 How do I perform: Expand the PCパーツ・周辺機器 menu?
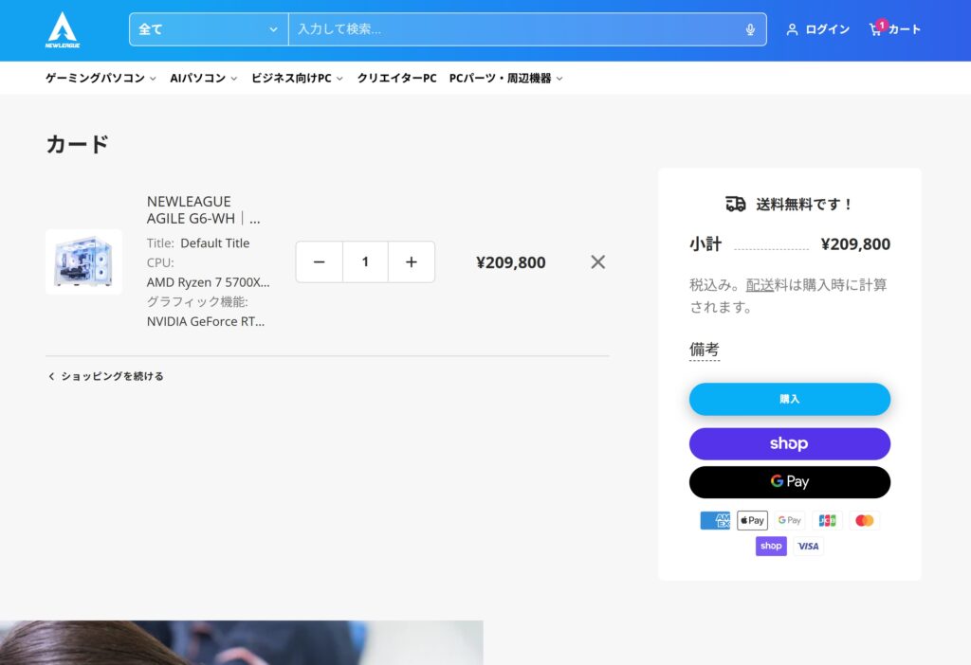click(506, 79)
